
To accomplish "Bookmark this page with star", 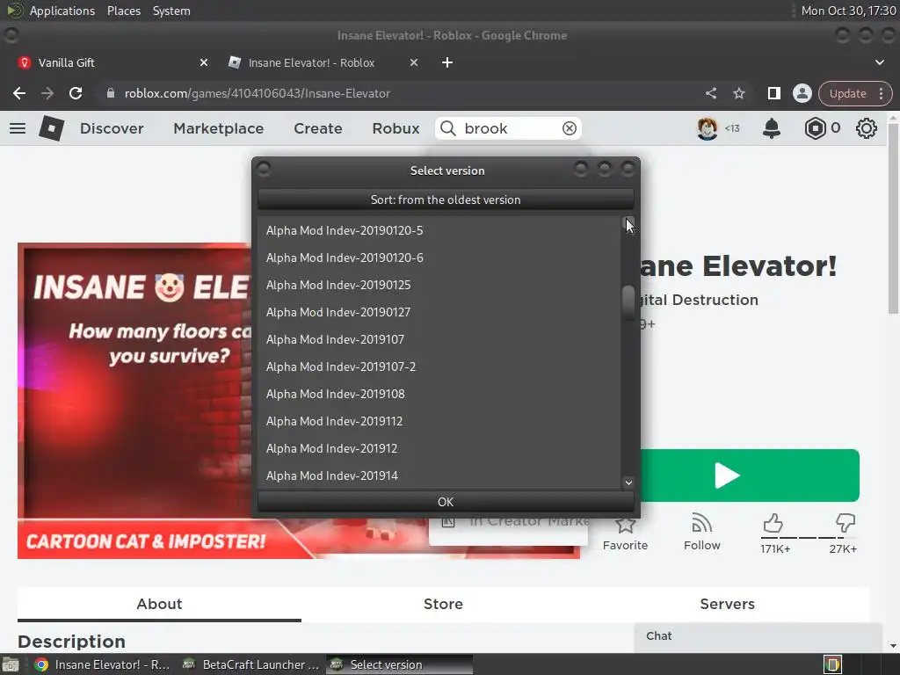I will click(738, 93).
